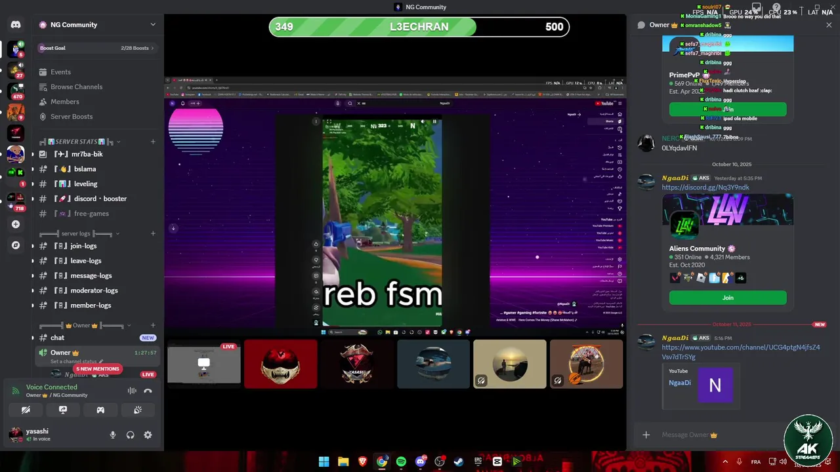Open the leave-logs channel
This screenshot has height=472, width=840.
tap(97, 261)
